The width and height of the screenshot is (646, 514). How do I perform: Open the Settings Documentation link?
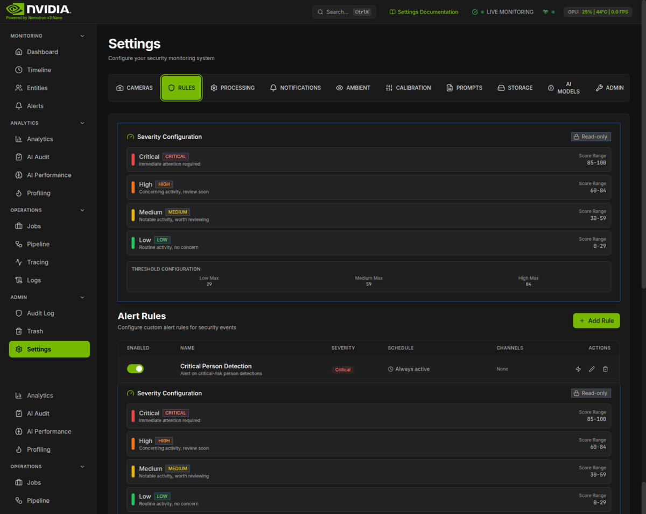click(424, 12)
